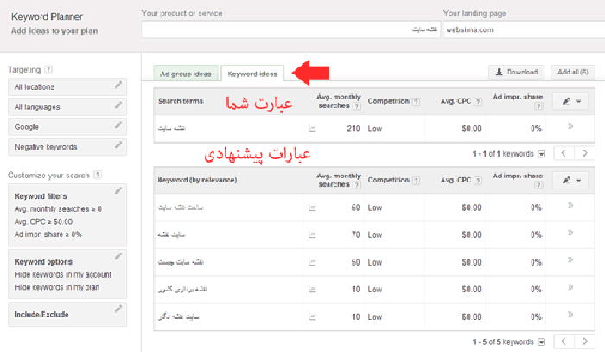
Task: Open Avg. CPC help icon in Keyword table
Action: [478, 180]
